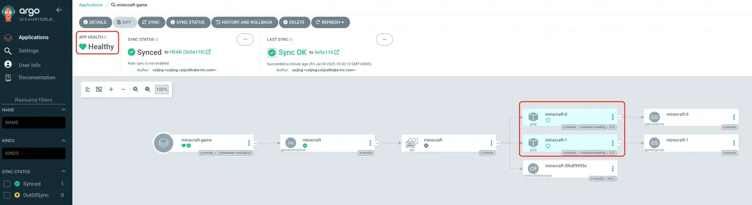Click the SYNC button
Viewport: 752px width, 205px height.
[151, 22]
